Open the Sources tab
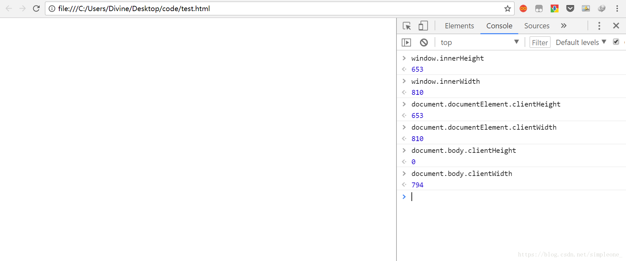Image resolution: width=626 pixels, height=261 pixels. tap(537, 26)
